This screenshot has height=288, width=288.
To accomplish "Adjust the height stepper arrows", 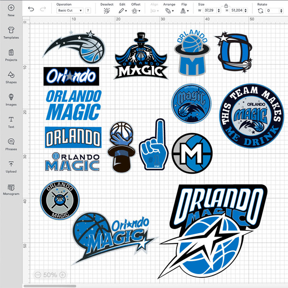I will 246,11.
